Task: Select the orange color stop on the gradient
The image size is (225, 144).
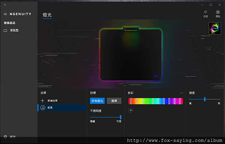Action: [136, 101]
